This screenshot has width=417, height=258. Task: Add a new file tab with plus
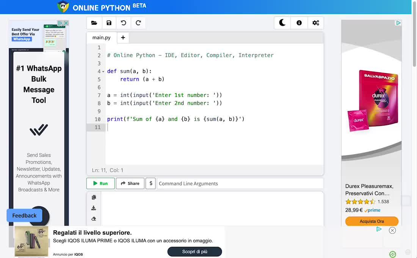tap(123, 38)
